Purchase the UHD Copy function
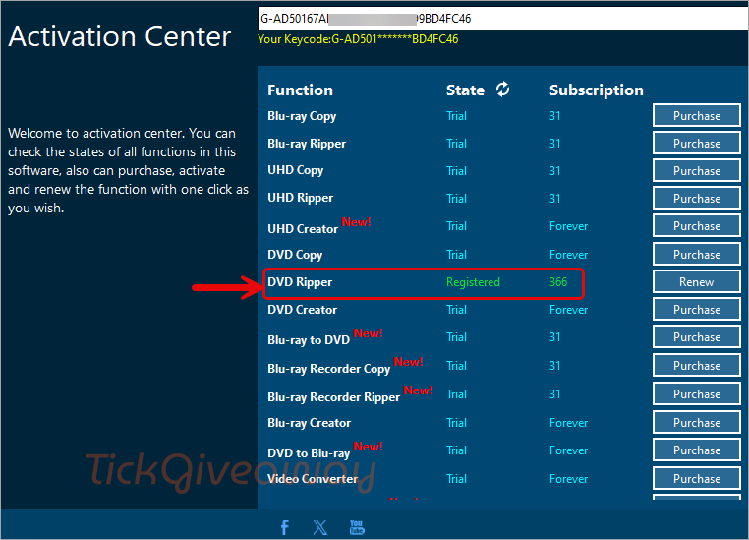749x540 pixels. click(697, 170)
